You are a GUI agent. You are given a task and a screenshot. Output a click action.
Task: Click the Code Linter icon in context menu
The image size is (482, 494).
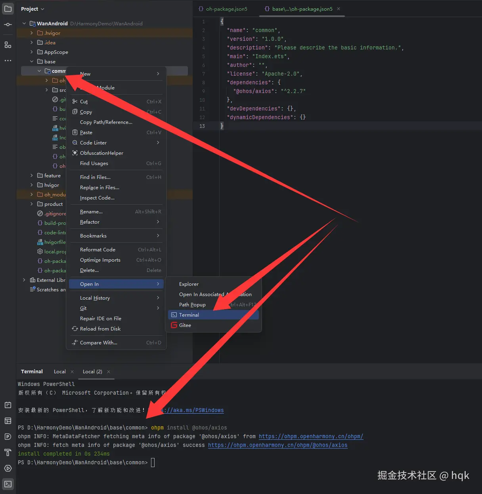(75, 143)
